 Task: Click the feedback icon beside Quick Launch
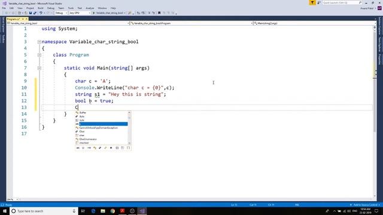pyautogui.click(x=319, y=2)
